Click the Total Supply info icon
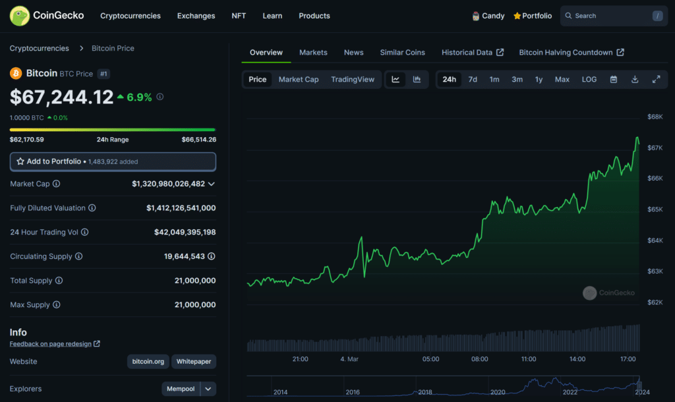 pyautogui.click(x=59, y=280)
